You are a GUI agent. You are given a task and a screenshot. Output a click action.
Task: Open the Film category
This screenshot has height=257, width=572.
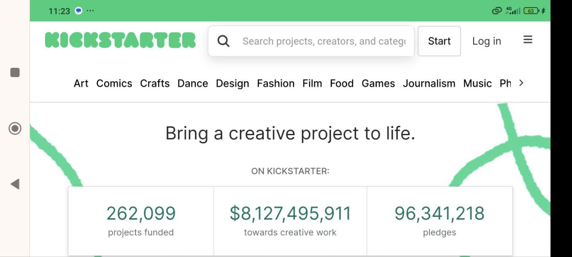(x=312, y=83)
